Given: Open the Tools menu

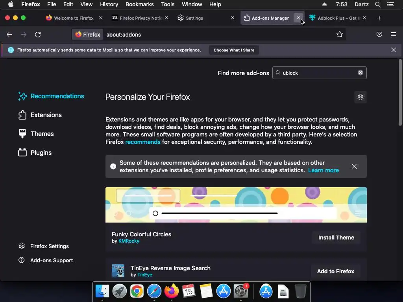Looking at the screenshot, I should click(x=168, y=4).
